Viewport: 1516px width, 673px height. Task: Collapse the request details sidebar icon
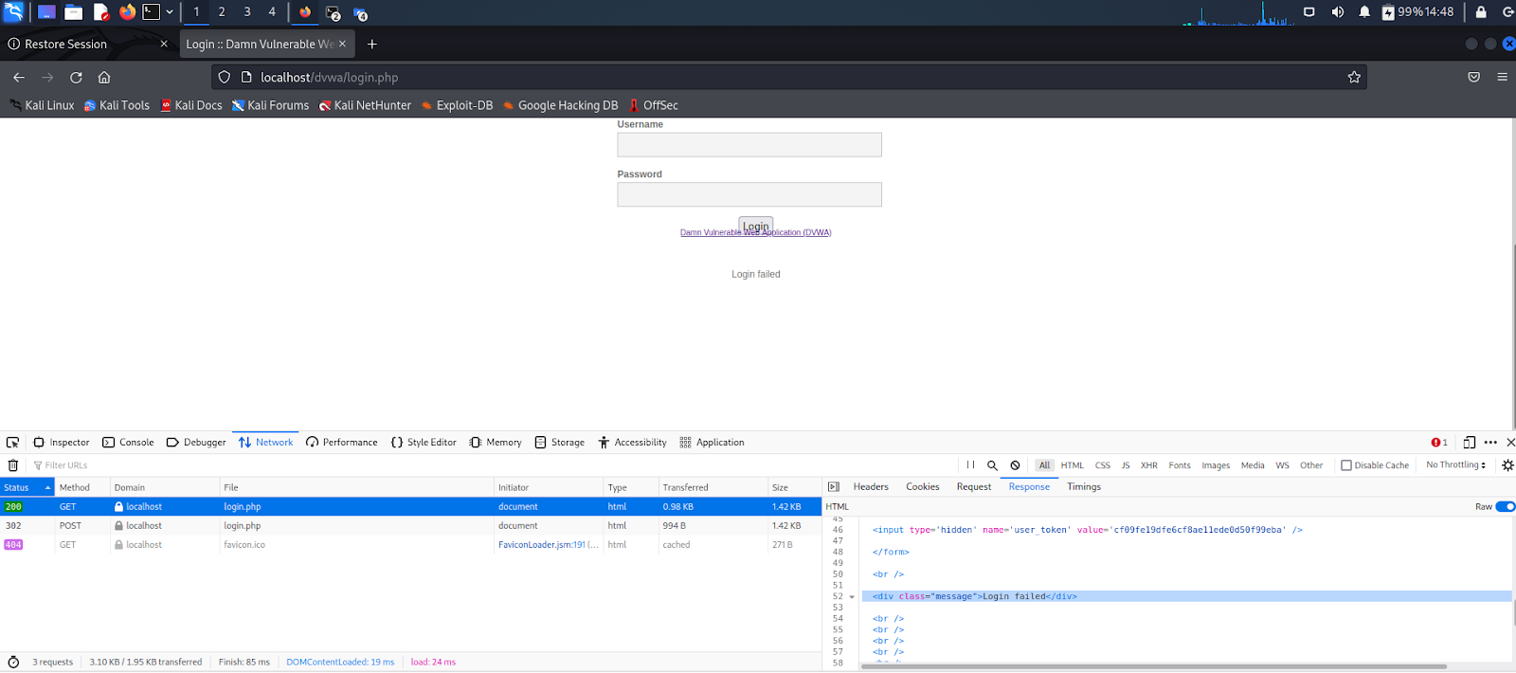(834, 487)
